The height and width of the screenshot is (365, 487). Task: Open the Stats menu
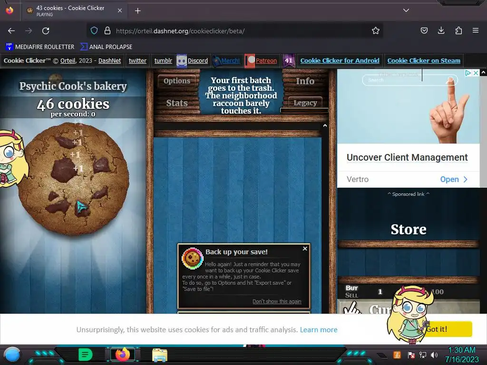[x=177, y=103]
